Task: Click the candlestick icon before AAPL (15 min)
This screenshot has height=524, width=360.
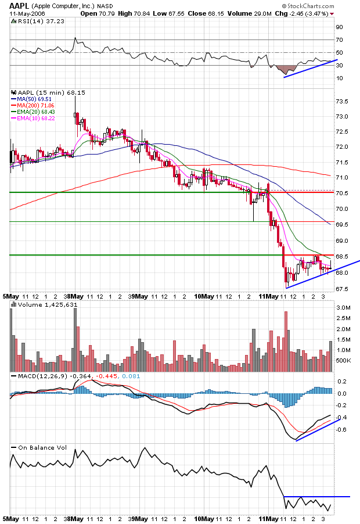Action: 13,92
